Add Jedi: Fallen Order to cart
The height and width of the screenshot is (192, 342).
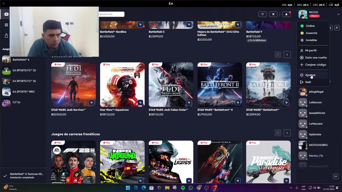[189, 103]
